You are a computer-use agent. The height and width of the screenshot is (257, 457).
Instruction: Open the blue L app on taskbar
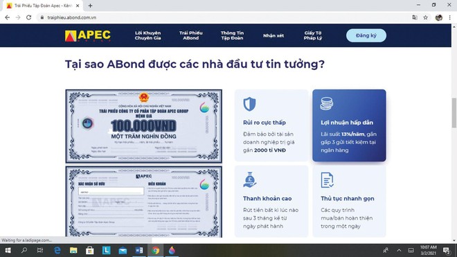click(x=106, y=250)
